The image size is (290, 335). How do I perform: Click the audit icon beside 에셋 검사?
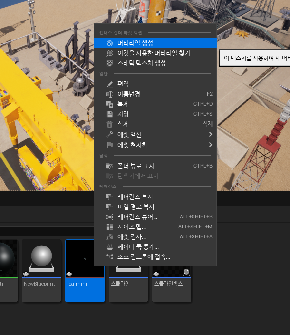110,237
